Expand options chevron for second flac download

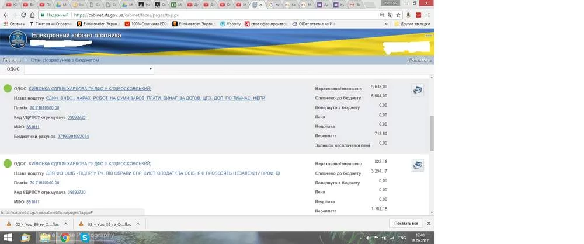point(138,224)
